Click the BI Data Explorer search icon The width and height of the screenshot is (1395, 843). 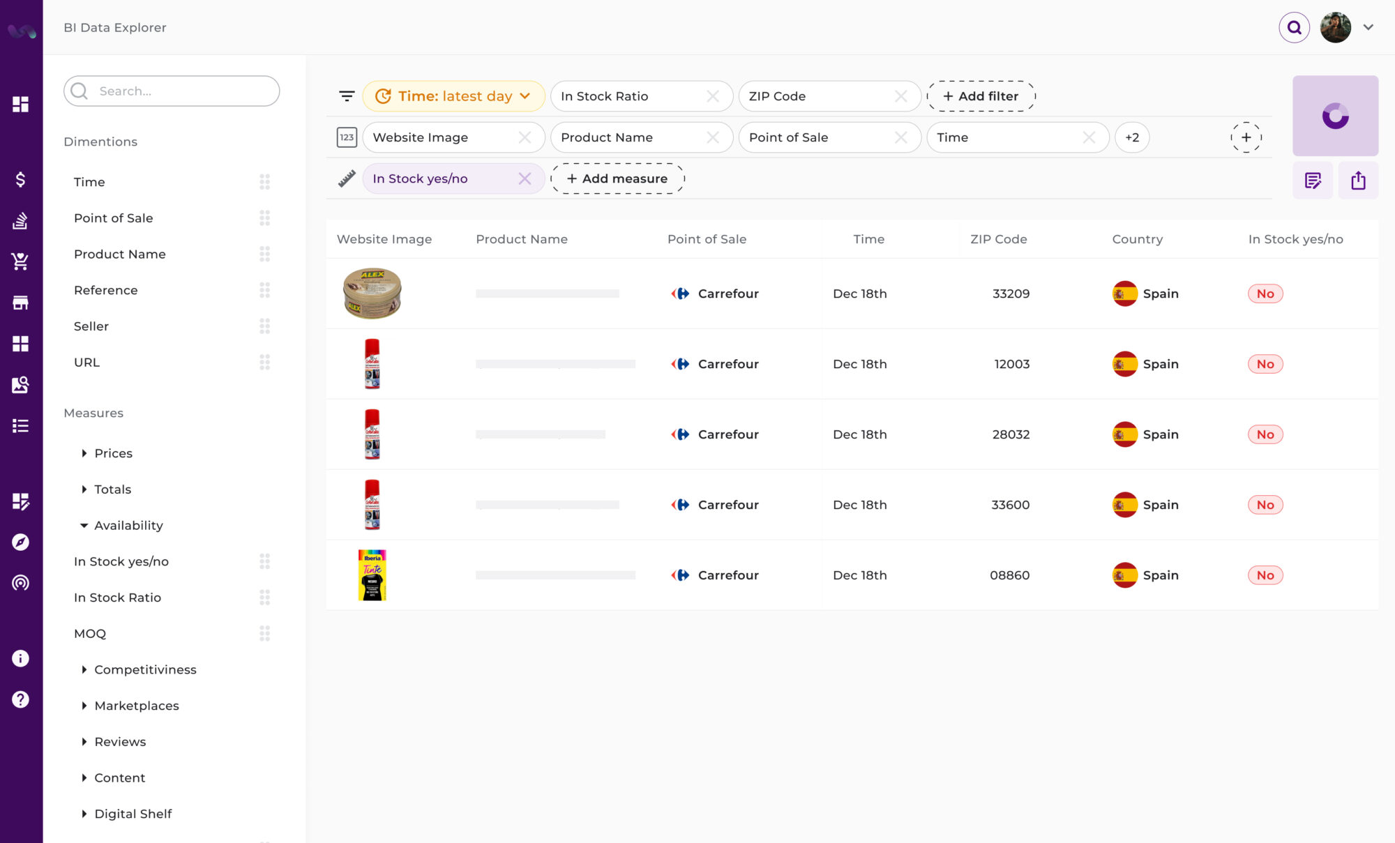[1293, 27]
